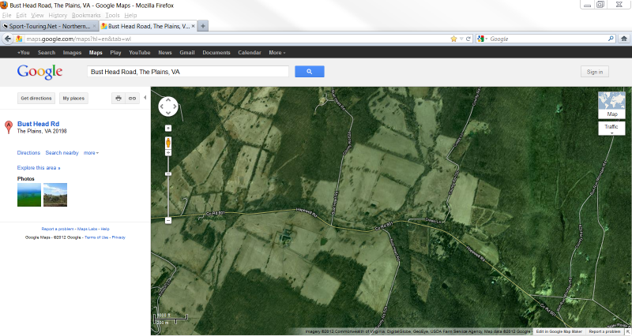Click the Privacy link
Image resolution: width=632 pixels, height=336 pixels.
(118, 237)
